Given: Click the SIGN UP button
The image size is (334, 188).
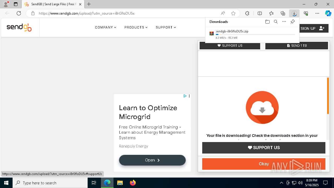Looking at the screenshot, I should tap(312, 28).
